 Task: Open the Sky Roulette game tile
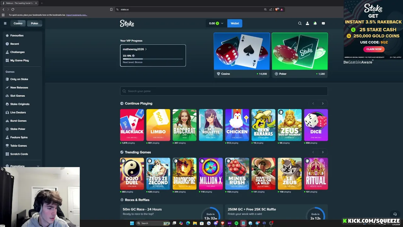[x=211, y=125]
